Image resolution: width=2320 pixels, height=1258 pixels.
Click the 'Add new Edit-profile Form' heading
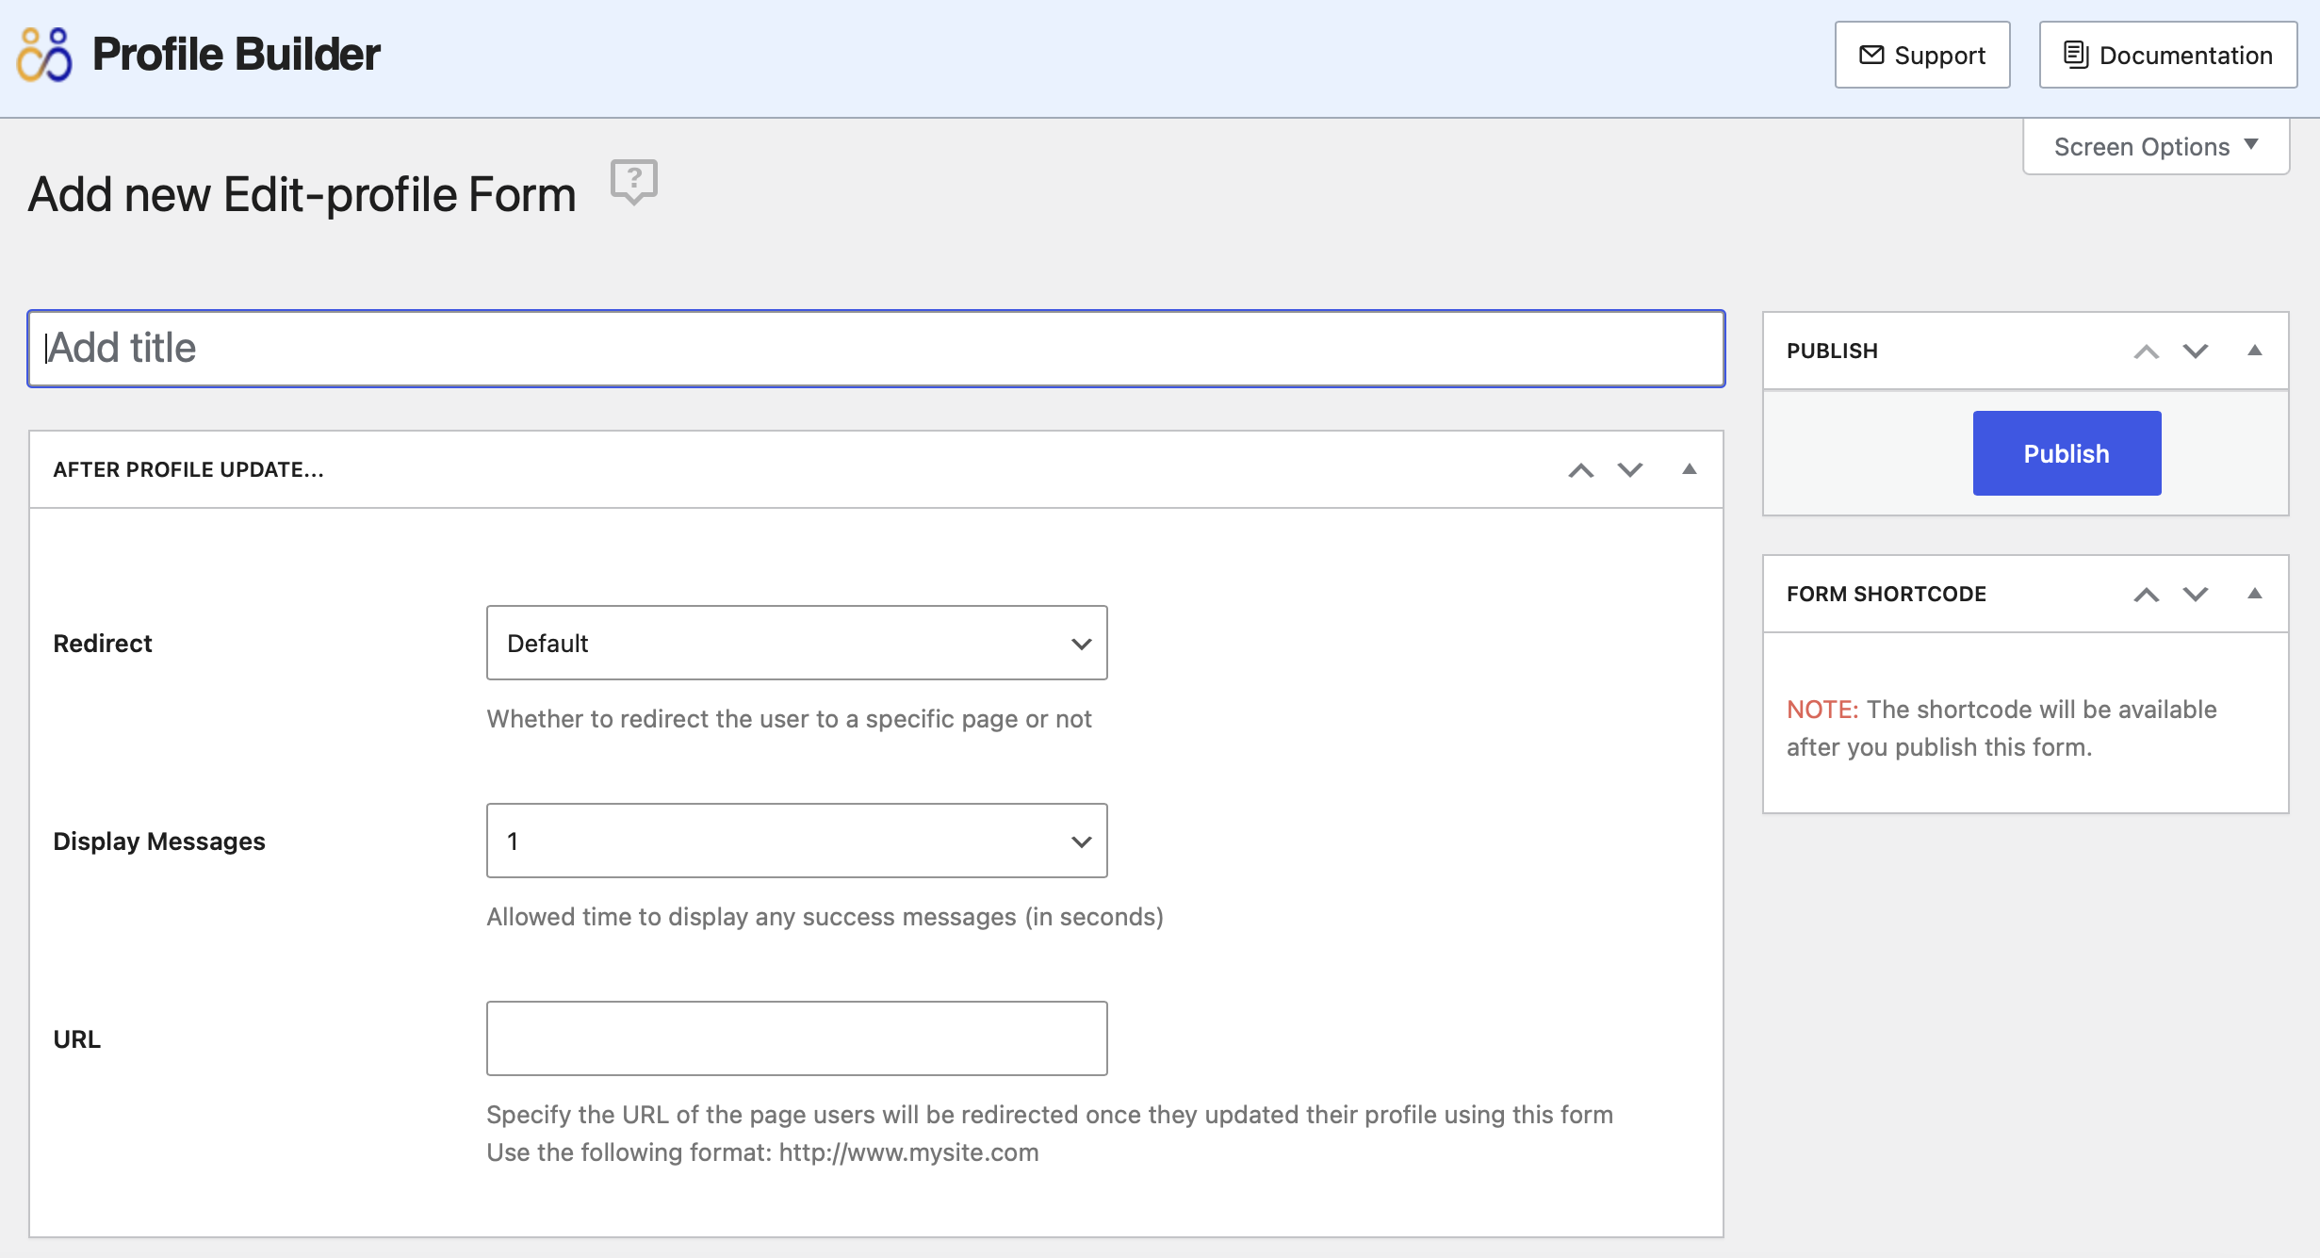click(x=302, y=195)
